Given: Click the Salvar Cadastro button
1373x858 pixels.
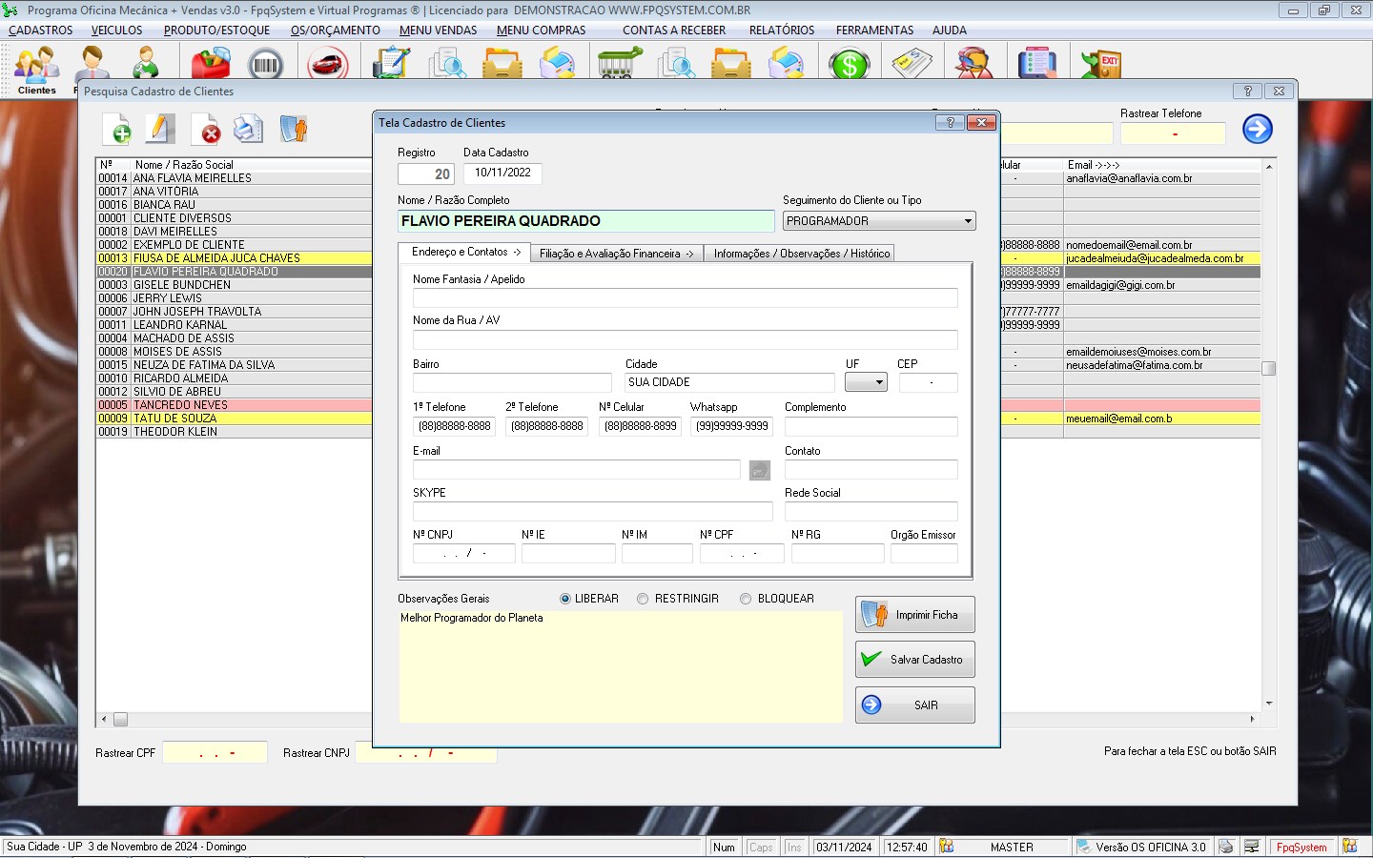Looking at the screenshot, I should pos(914,660).
